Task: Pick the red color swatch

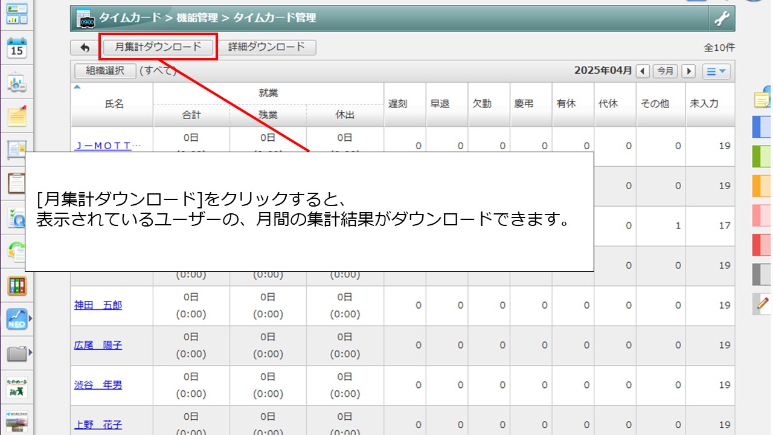Action: [x=762, y=245]
